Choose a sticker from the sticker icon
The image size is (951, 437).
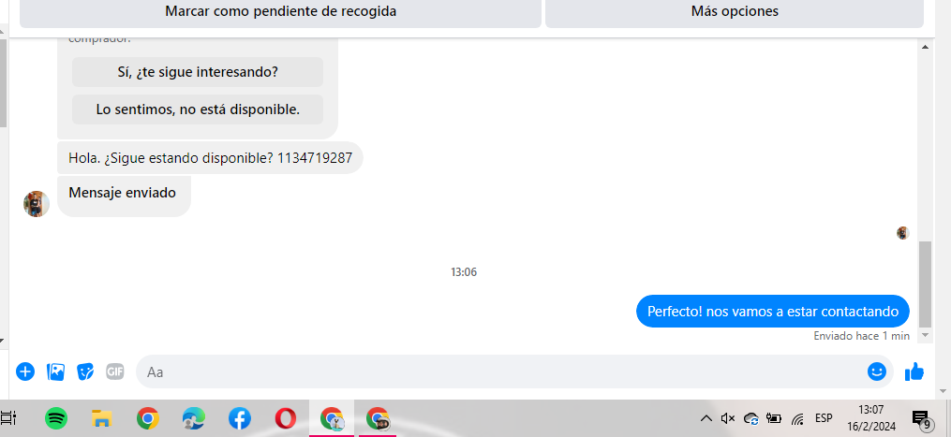[x=85, y=371]
